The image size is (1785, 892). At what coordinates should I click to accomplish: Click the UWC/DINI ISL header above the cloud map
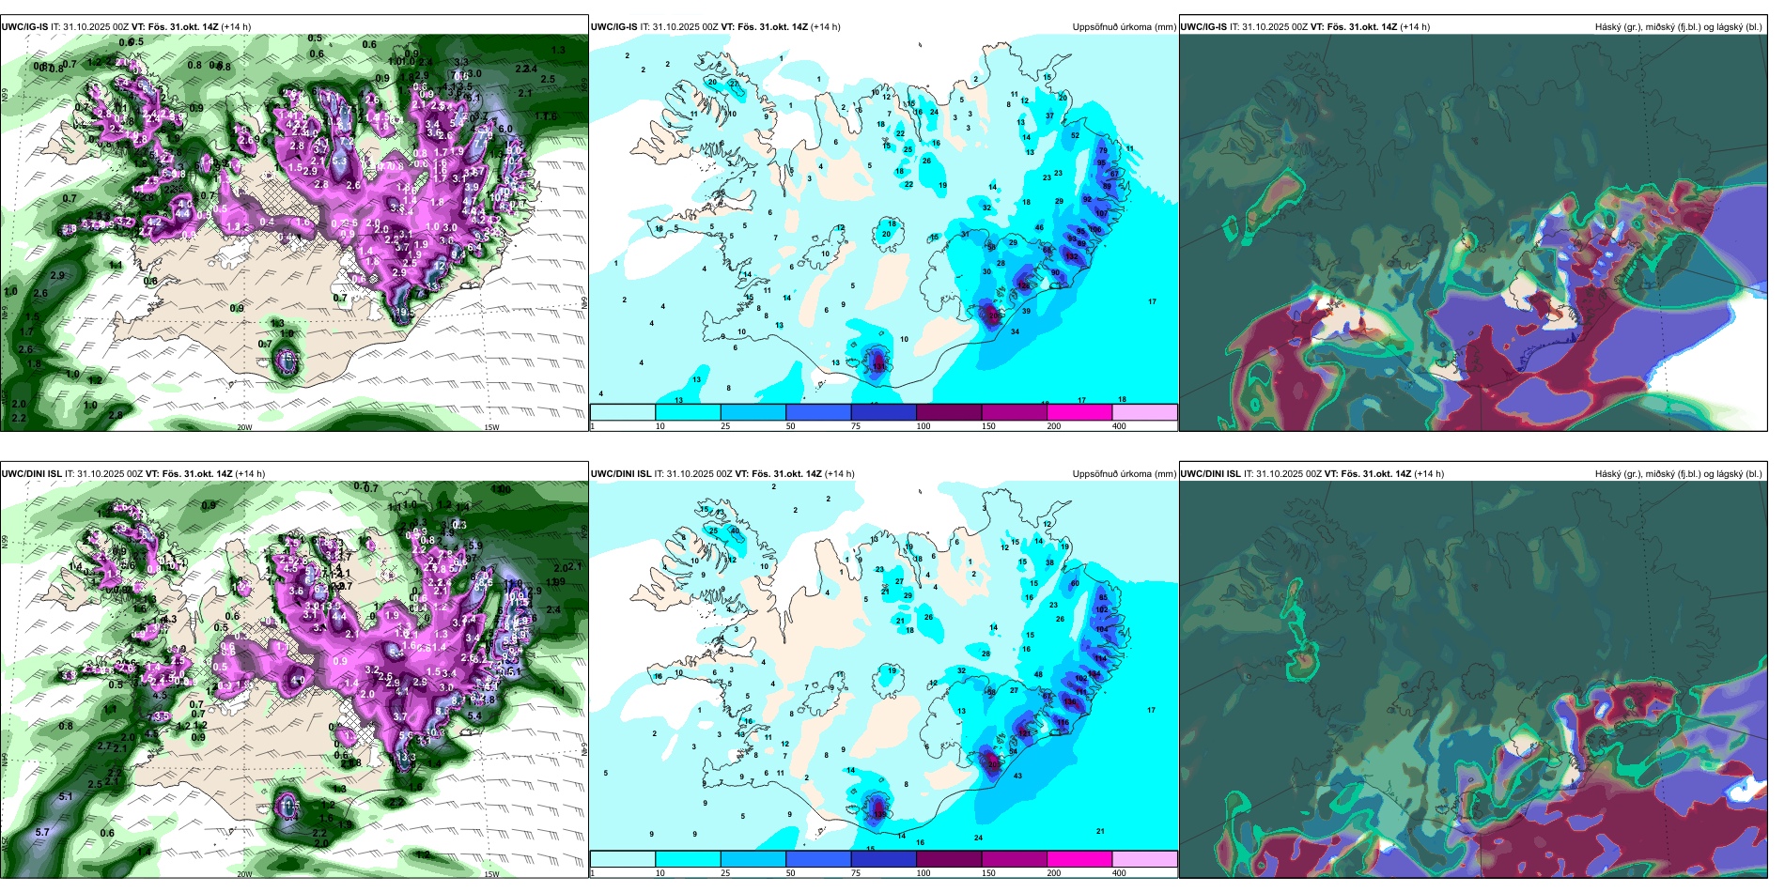coord(1312,474)
